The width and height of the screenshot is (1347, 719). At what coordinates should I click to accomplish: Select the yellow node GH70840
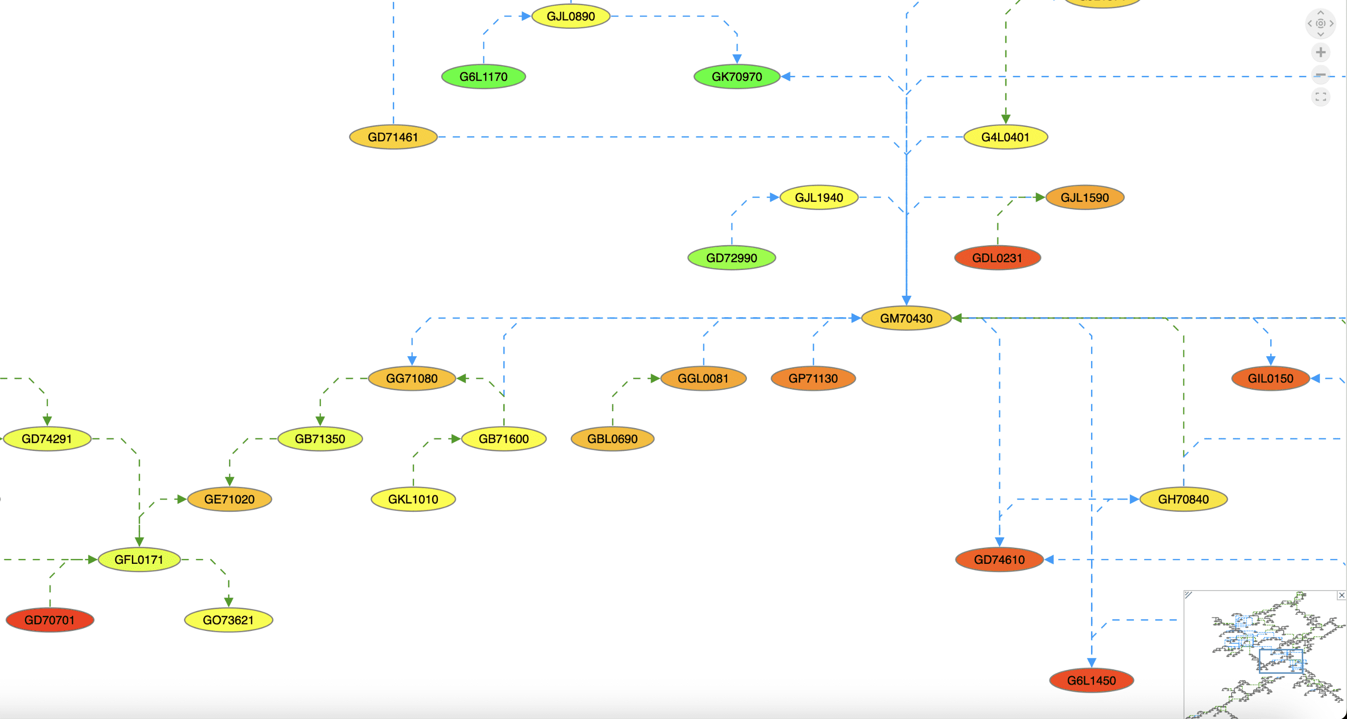pos(1183,499)
